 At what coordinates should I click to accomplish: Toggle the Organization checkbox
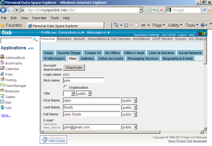(x=65, y=87)
